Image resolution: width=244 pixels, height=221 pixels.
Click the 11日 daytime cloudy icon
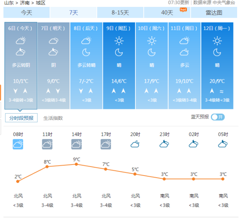[185, 41]
